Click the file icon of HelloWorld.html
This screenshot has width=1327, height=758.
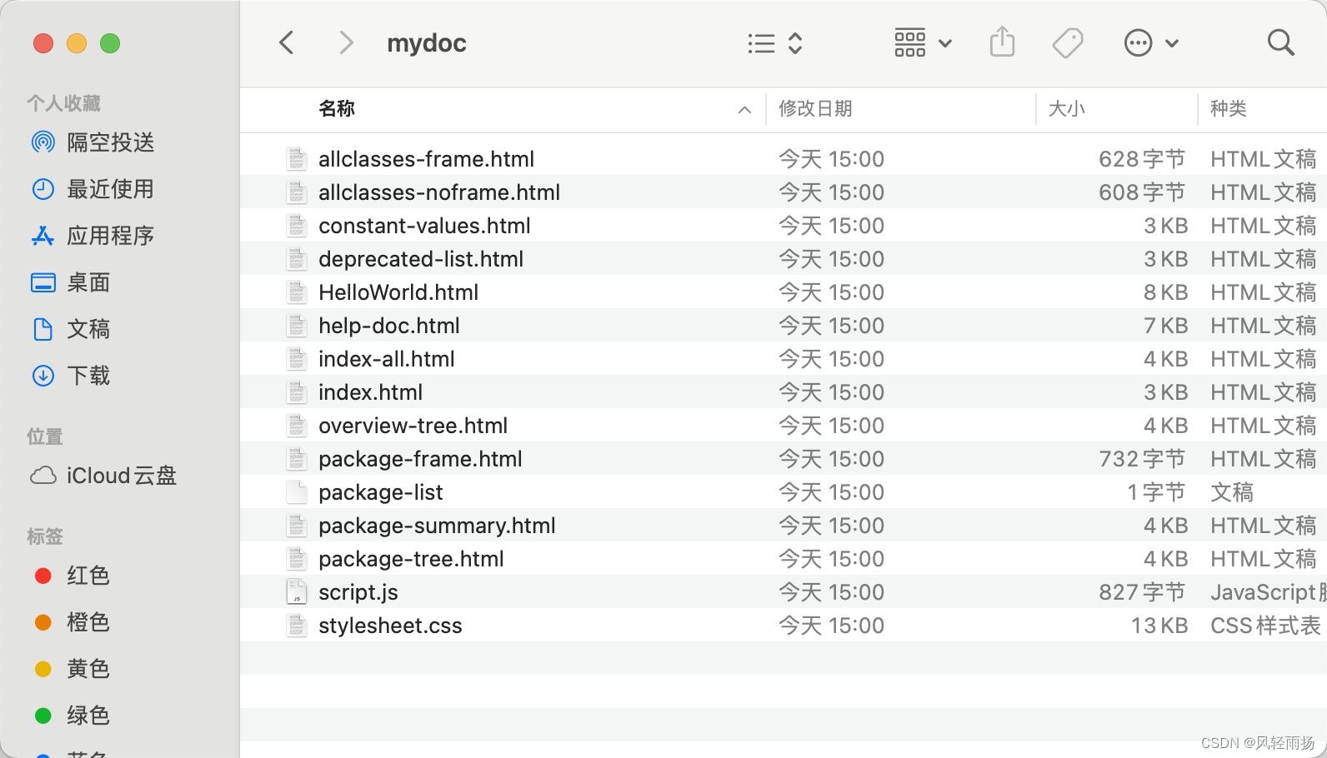297,292
